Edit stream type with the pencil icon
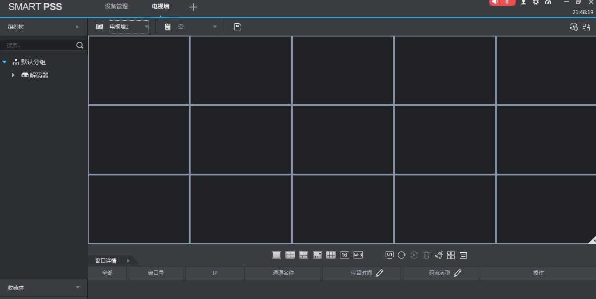The width and height of the screenshot is (596, 299). [457, 273]
